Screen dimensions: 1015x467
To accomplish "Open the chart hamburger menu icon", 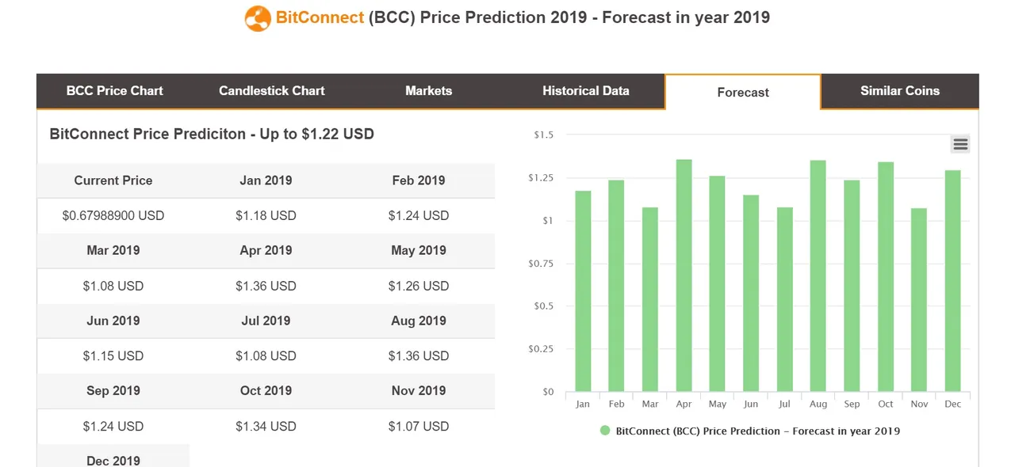I will [960, 144].
